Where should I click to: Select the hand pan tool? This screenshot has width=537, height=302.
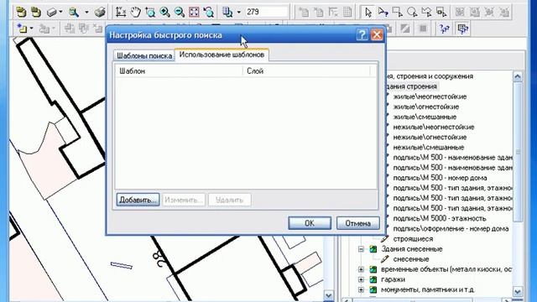pos(136,13)
